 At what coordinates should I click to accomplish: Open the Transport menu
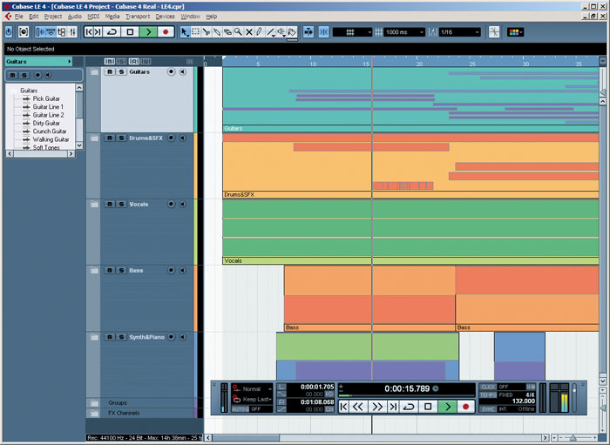pos(137,17)
